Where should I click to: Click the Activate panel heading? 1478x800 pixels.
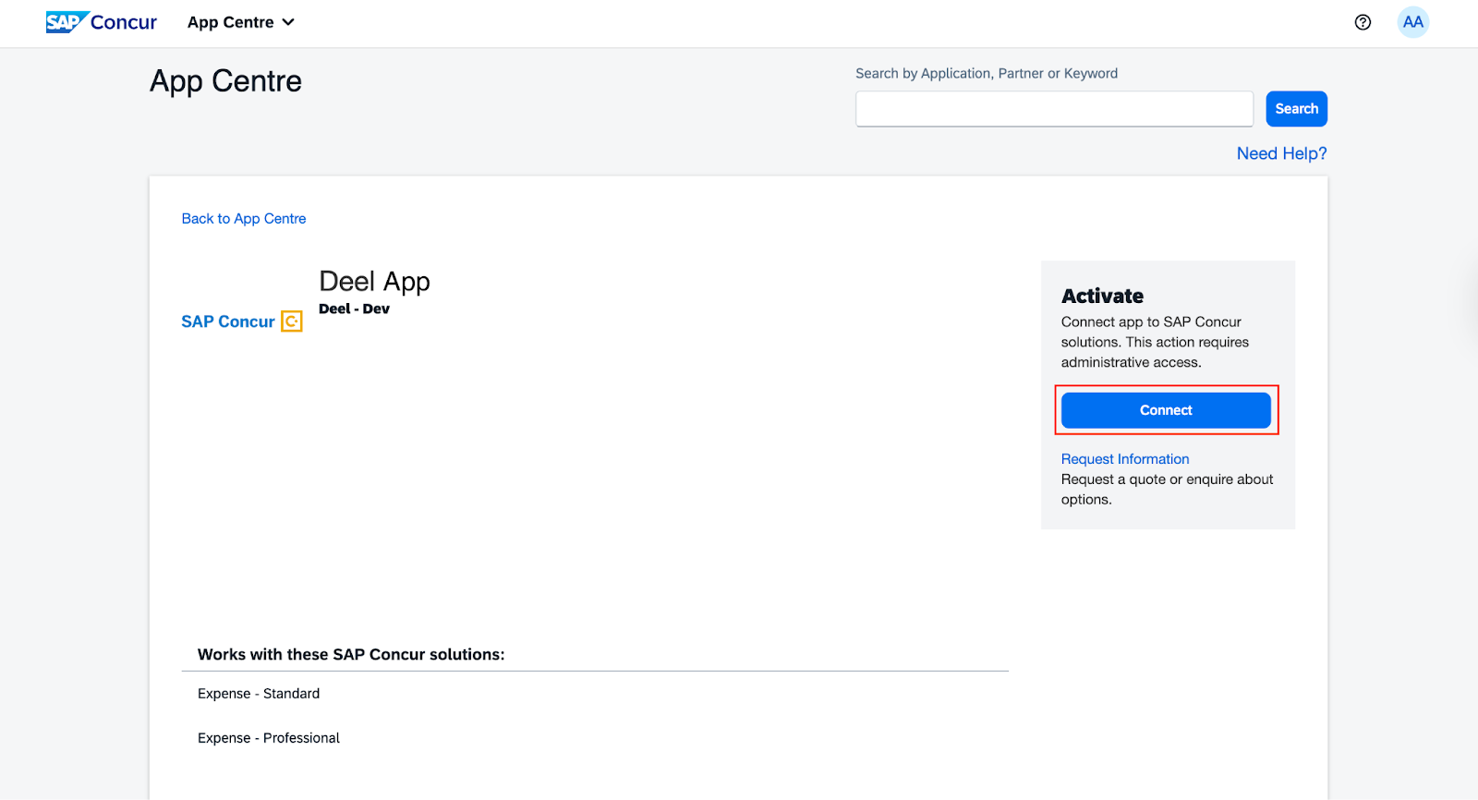coord(1102,297)
